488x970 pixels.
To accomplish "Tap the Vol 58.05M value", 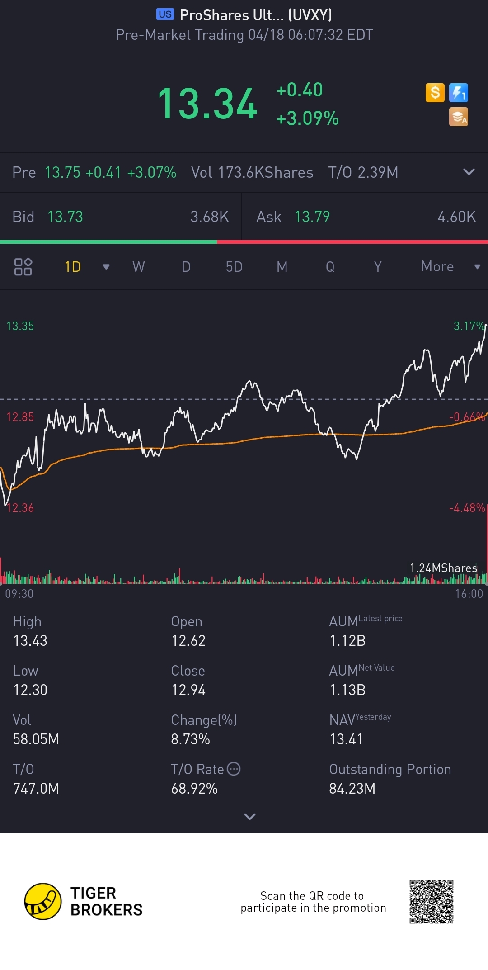I will pyautogui.click(x=36, y=739).
